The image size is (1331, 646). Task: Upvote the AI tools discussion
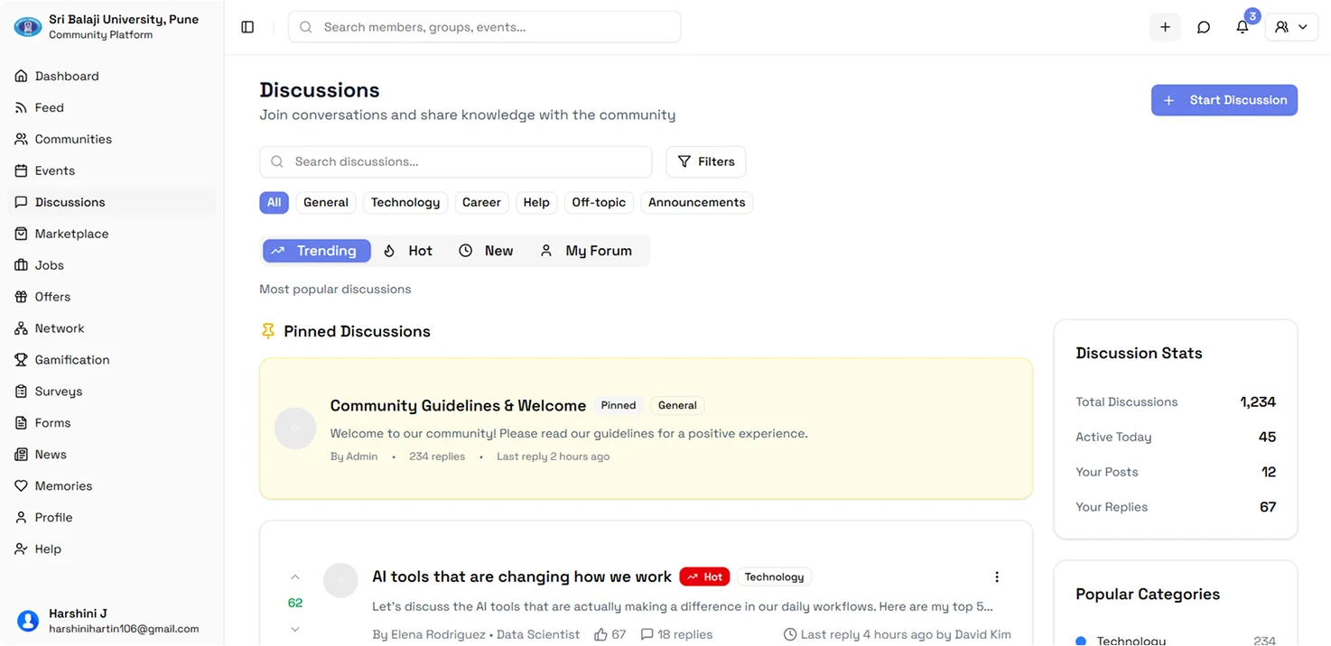click(295, 577)
